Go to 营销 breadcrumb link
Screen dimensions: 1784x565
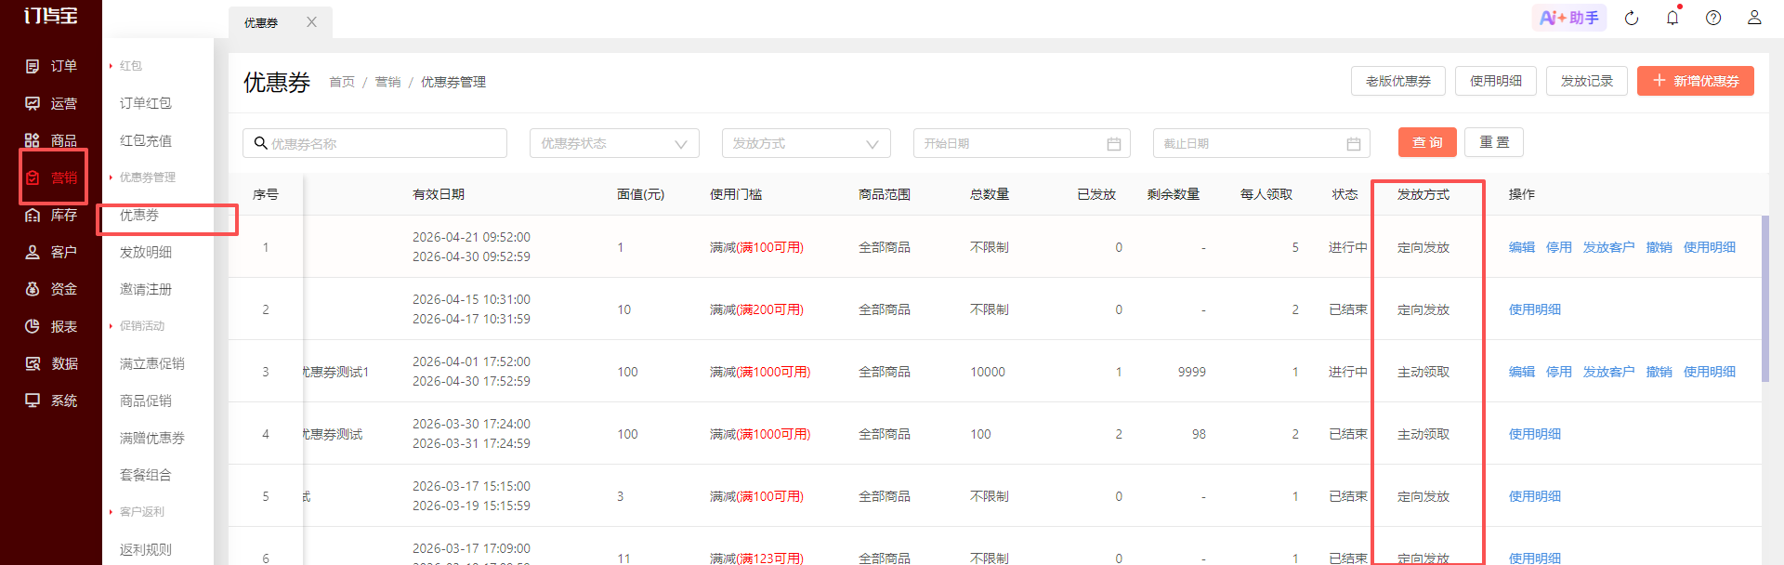pos(387,82)
